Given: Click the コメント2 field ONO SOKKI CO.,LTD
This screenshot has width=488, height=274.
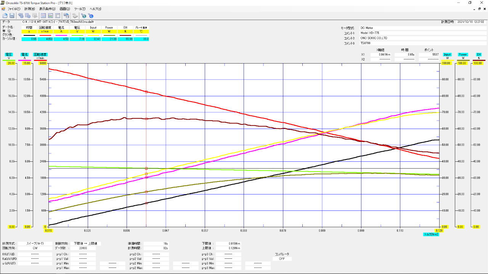Looking at the screenshot, I should 423,38.
